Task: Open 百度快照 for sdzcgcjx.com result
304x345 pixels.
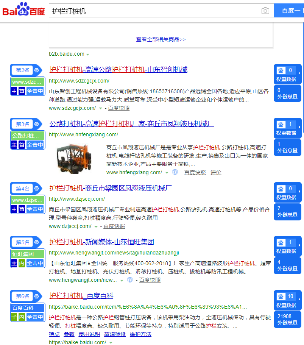Action: pos(118,108)
